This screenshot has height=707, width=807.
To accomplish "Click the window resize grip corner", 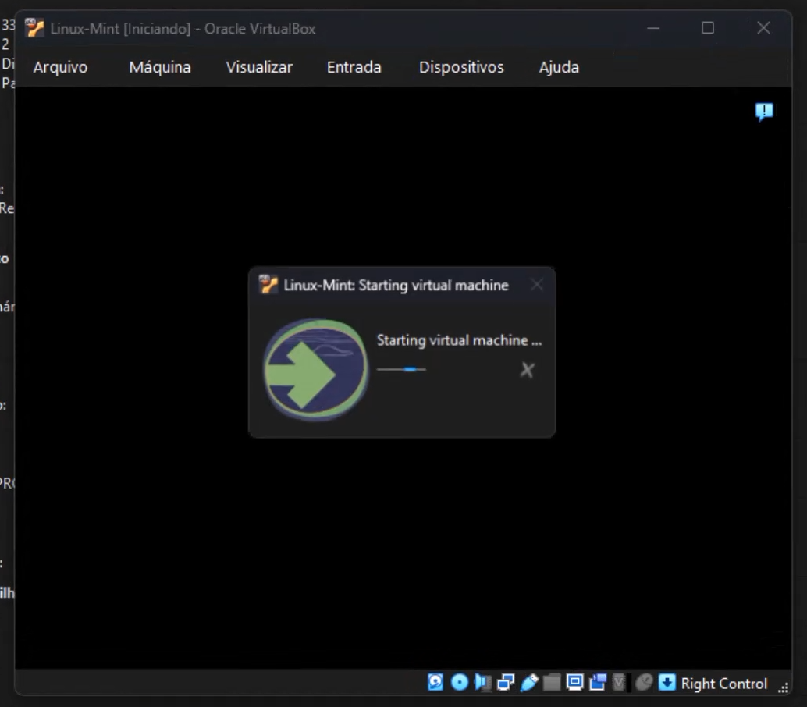I will point(784,688).
